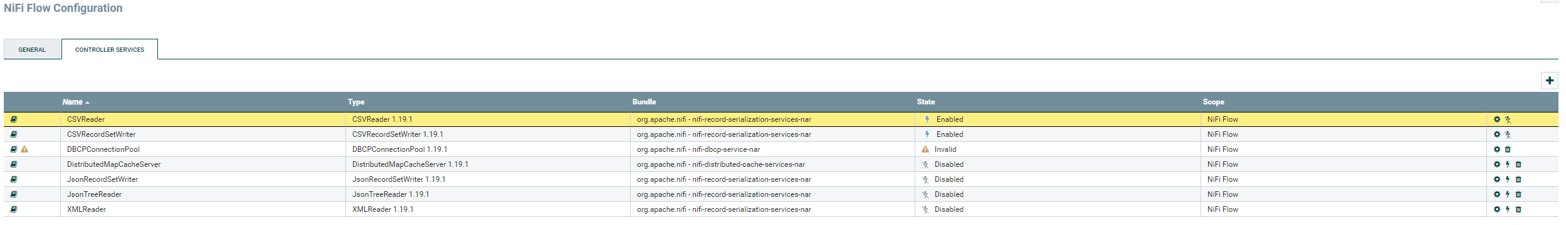Click warning triangle beside DBCPConnectionPool name
Viewport: 1566px width, 225px height.
(24, 149)
